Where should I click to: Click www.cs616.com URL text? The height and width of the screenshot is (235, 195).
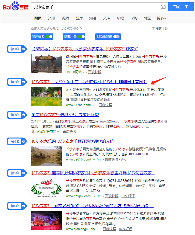coord(79,159)
